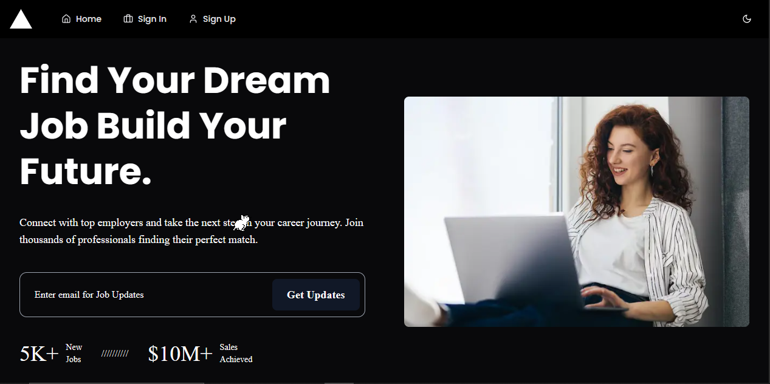Click the hero photo of the woman
770x384 pixels.
click(x=576, y=211)
